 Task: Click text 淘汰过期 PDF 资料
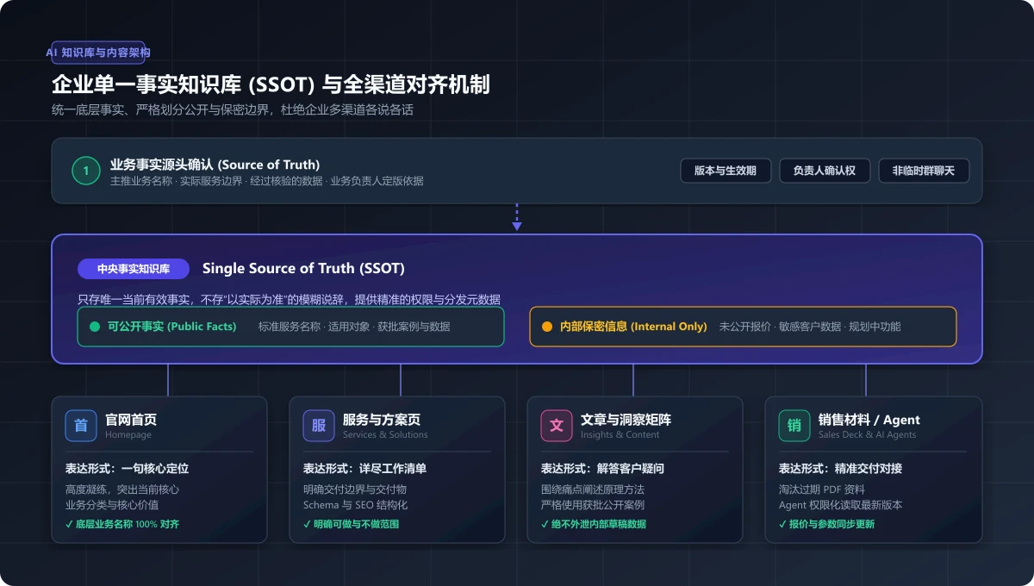(x=823, y=489)
